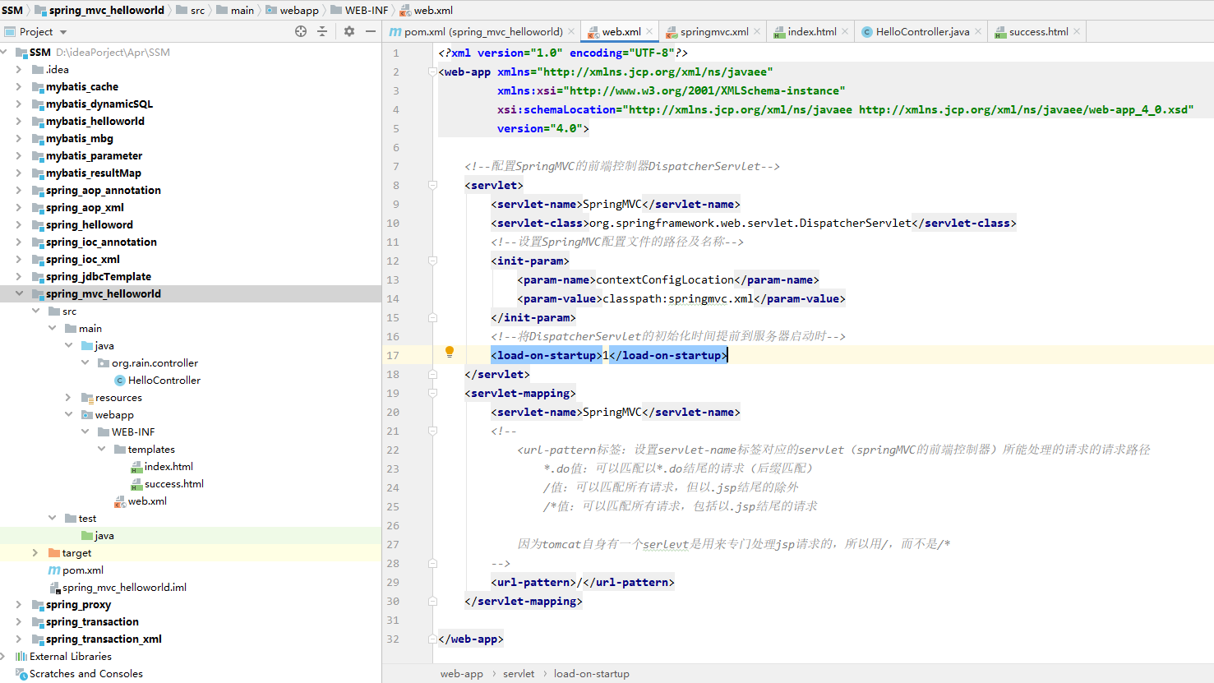The width and height of the screenshot is (1214, 683).
Task: Click the yellow light bulb intention icon
Action: [x=450, y=352]
